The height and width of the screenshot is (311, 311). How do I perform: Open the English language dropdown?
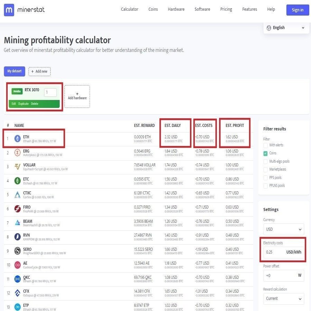tap(286, 28)
